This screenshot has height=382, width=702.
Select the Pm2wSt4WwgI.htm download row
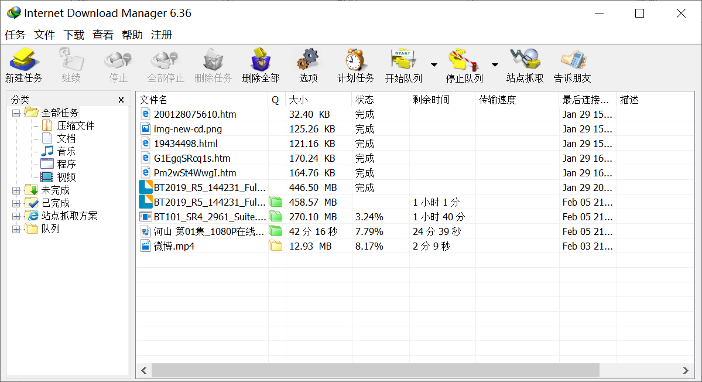click(x=415, y=173)
